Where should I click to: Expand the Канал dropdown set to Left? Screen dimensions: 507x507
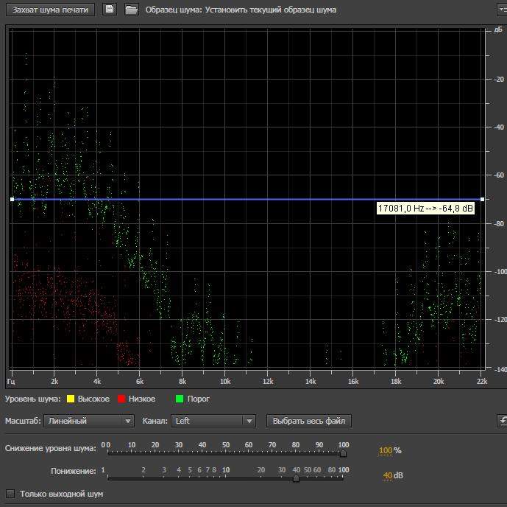213,421
